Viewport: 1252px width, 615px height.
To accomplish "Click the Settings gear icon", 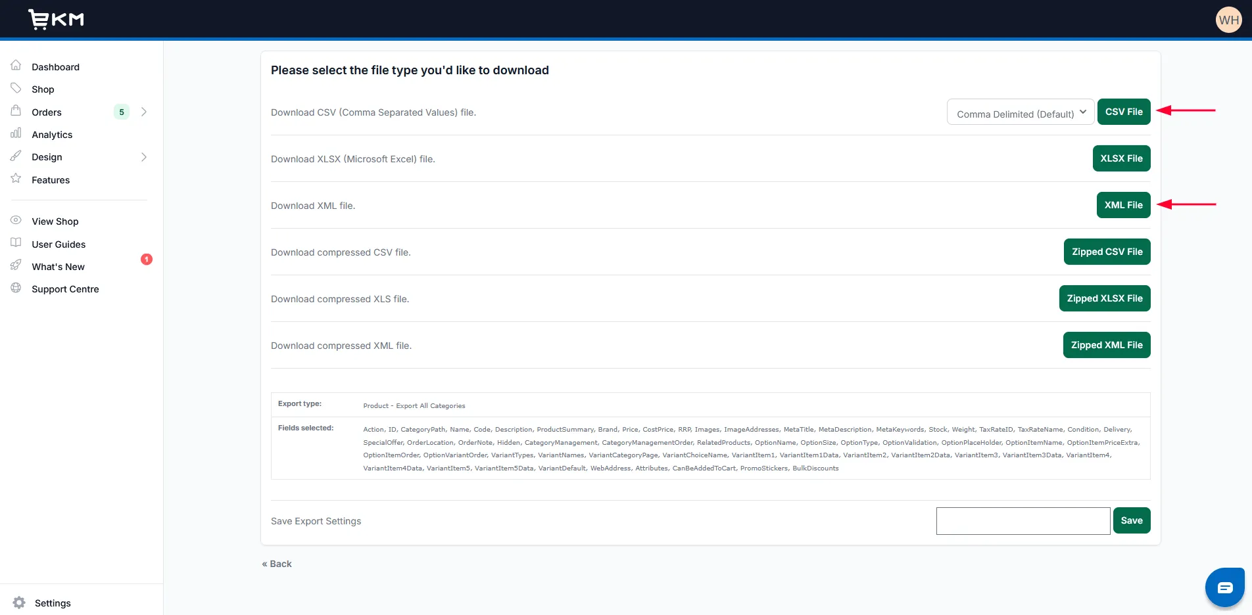I will tap(19, 603).
